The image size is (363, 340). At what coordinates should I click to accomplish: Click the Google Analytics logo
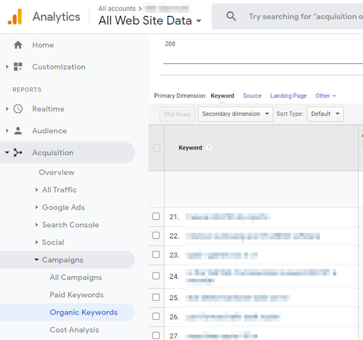17,16
